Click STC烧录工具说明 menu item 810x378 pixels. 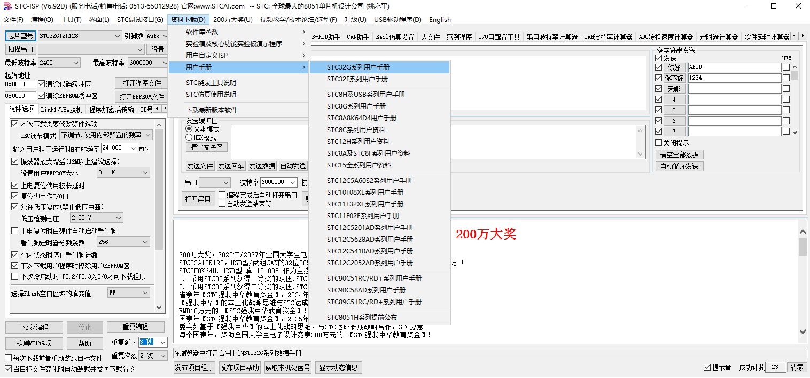[238, 83]
